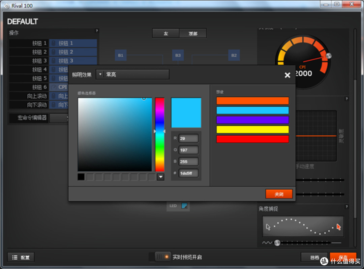Click the angle snapping slider knob
This screenshot has height=269, width=364.
pos(277,243)
